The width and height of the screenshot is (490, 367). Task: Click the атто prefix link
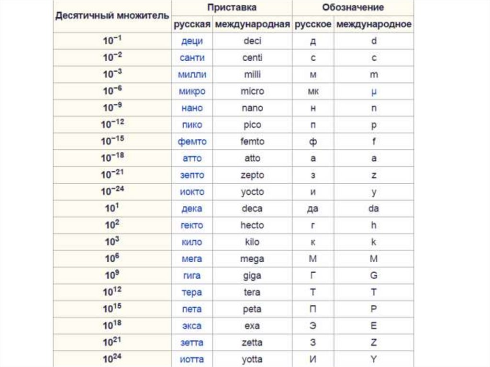(191, 158)
